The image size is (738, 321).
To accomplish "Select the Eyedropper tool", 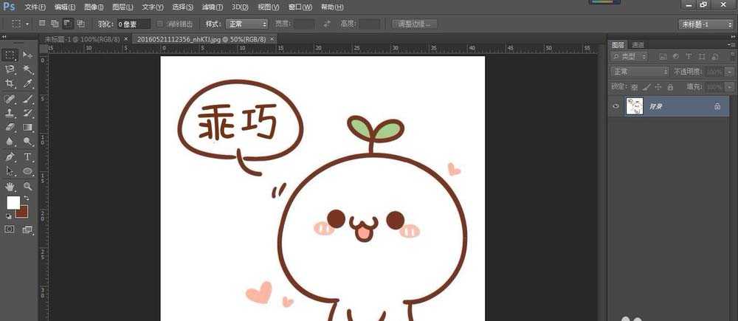I will pyautogui.click(x=28, y=84).
